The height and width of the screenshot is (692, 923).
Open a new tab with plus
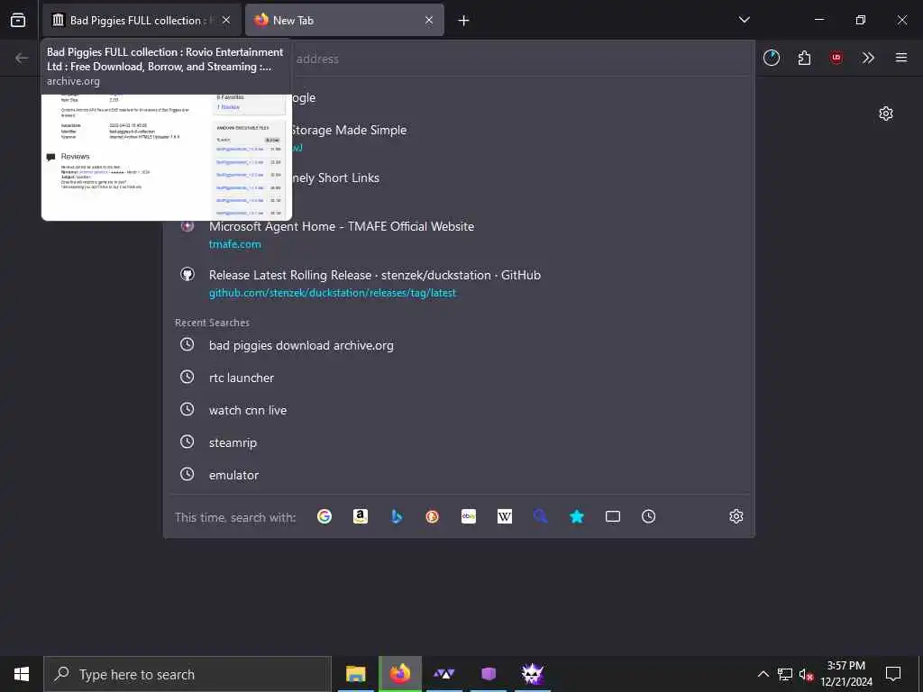pyautogui.click(x=464, y=21)
